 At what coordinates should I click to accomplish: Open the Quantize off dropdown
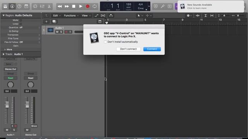pos(29,27)
